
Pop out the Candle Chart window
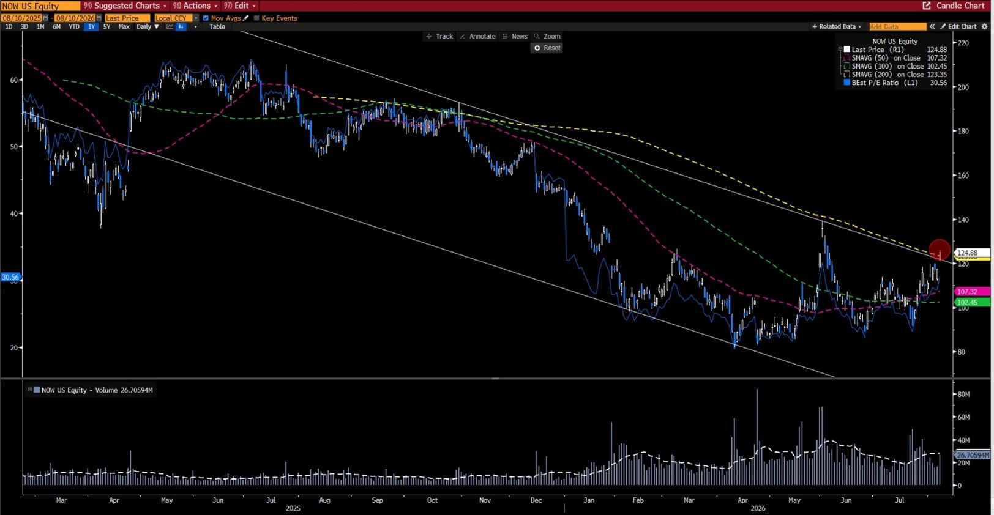click(927, 6)
